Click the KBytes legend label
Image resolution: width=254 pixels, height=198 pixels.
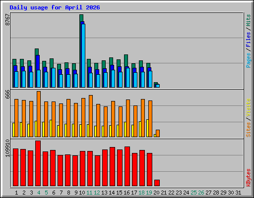pyautogui.click(x=248, y=178)
